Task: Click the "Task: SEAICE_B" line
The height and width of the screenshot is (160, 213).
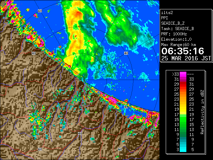Action: click(177, 29)
